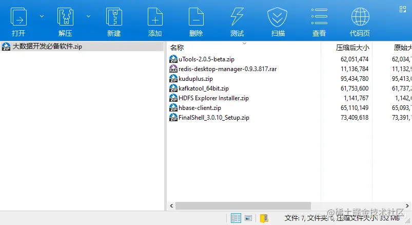Image resolution: width=412 pixels, height=225 pixels.
Task: Click the zip icon of uTools-2.0.5-beta.zip
Action: click(173, 59)
